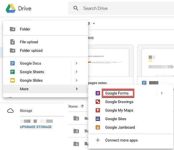174x150 pixels.
Task: Click the Storage cloud icon
Action: (x=10, y=111)
